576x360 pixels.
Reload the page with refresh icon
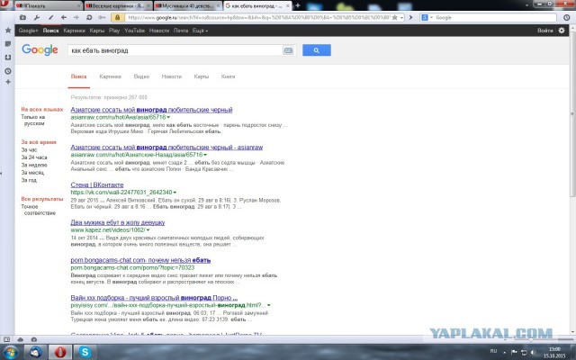(x=89, y=17)
